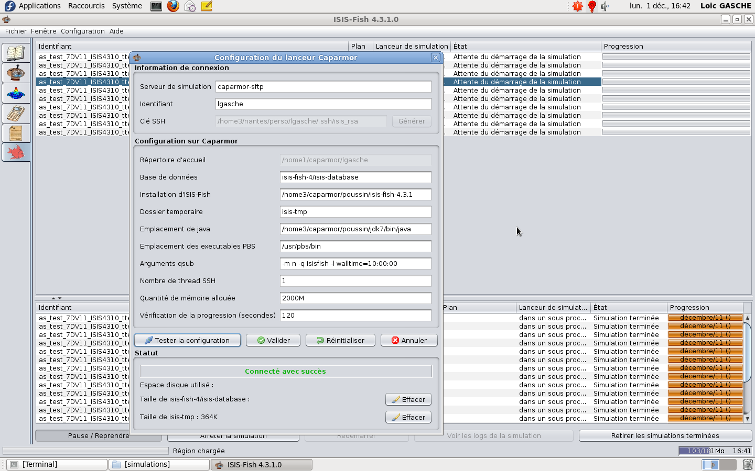Click the date and time clock in top panel

(x=660, y=6)
